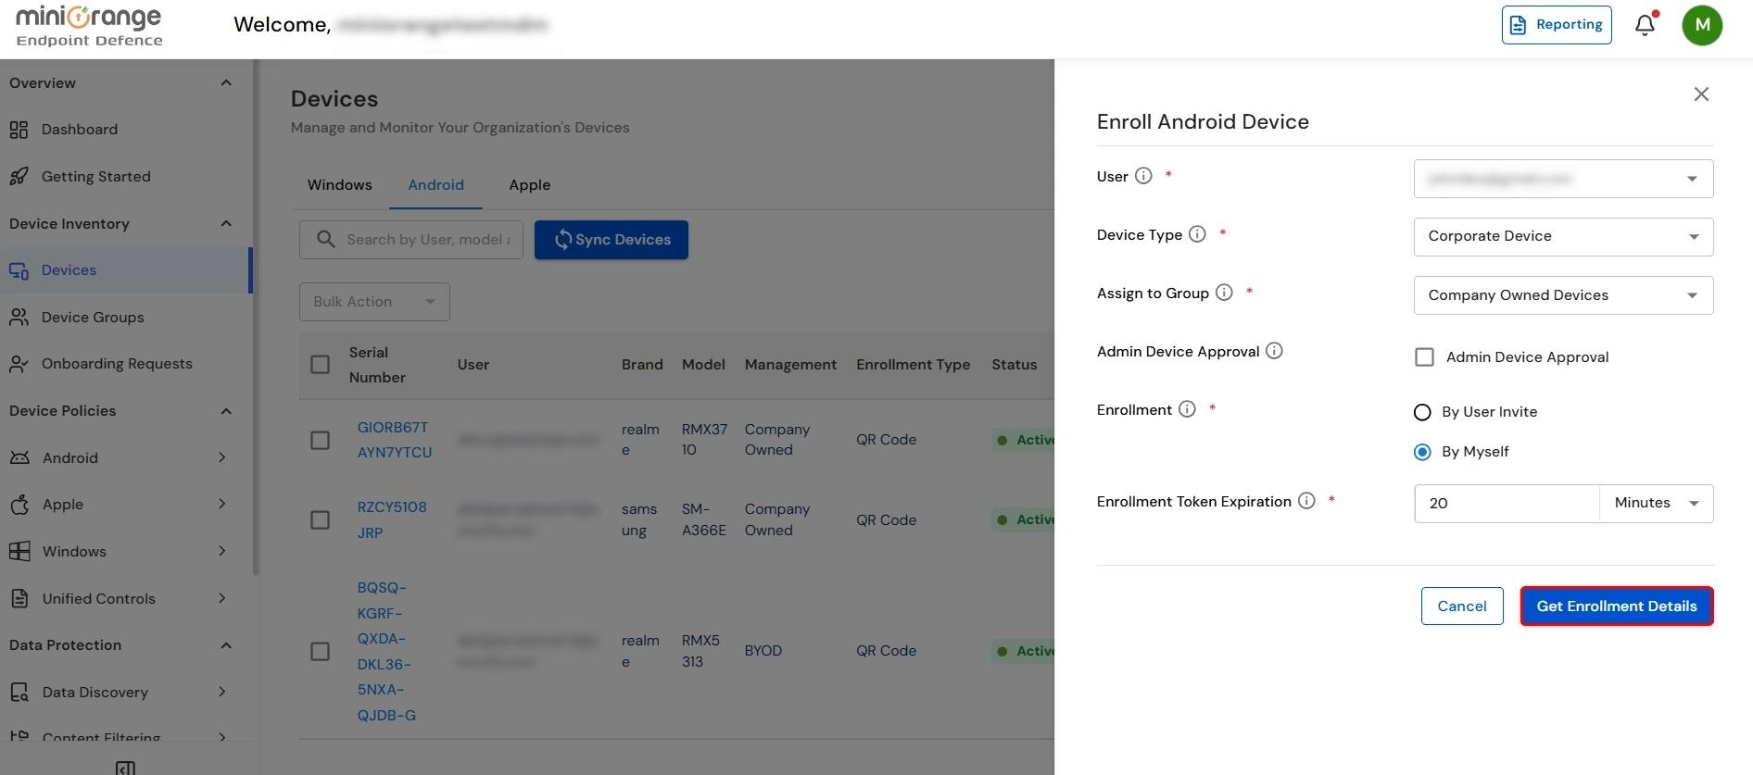Collapse the sidebar with bottom toggle icon
The width and height of the screenshot is (1753, 775).
click(126, 768)
